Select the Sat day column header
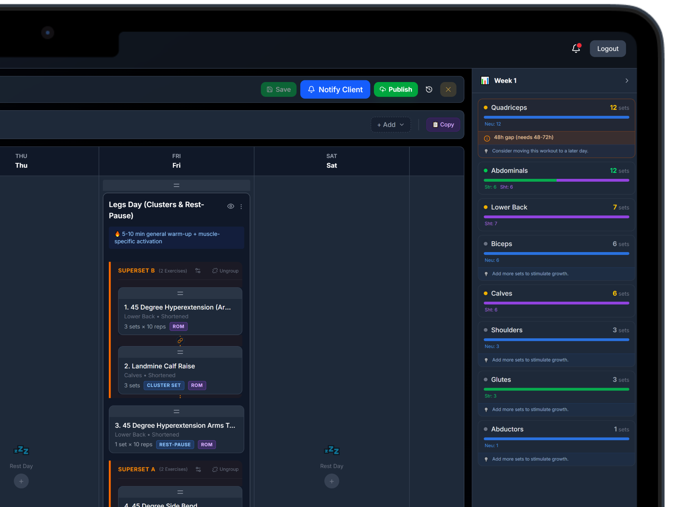The width and height of the screenshot is (676, 507). click(x=332, y=161)
